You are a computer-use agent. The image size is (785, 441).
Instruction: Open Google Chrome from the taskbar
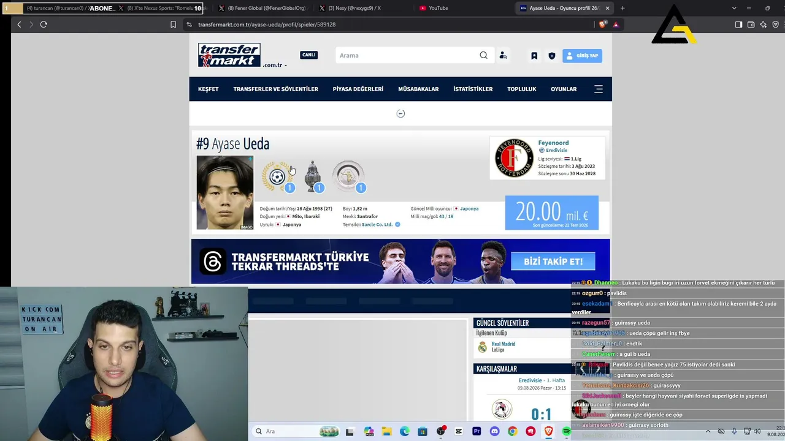click(512, 431)
